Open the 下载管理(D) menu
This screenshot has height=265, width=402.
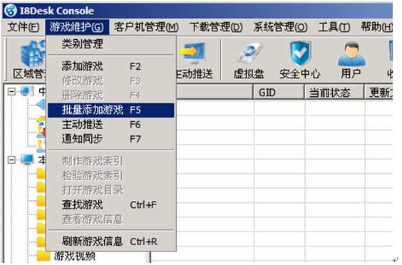tap(216, 27)
